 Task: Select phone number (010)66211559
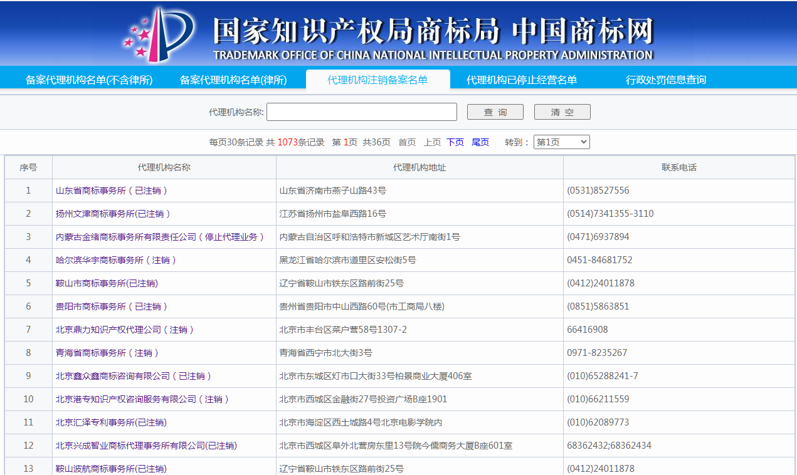[x=598, y=399]
